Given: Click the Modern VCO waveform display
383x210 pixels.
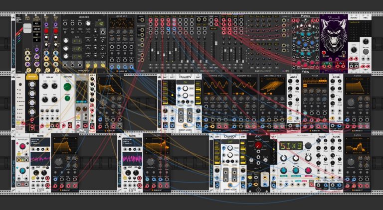Looking at the screenshot, I should click(x=244, y=86).
